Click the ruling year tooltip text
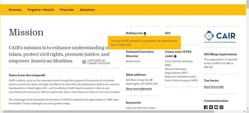This screenshot has width=249, height=113. coord(144,43)
